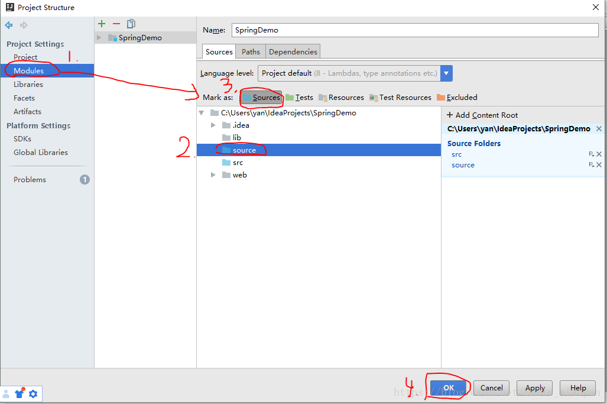This screenshot has height=404, width=607.
Task: Remove the SpringDemo content root with X
Action: pyautogui.click(x=599, y=128)
